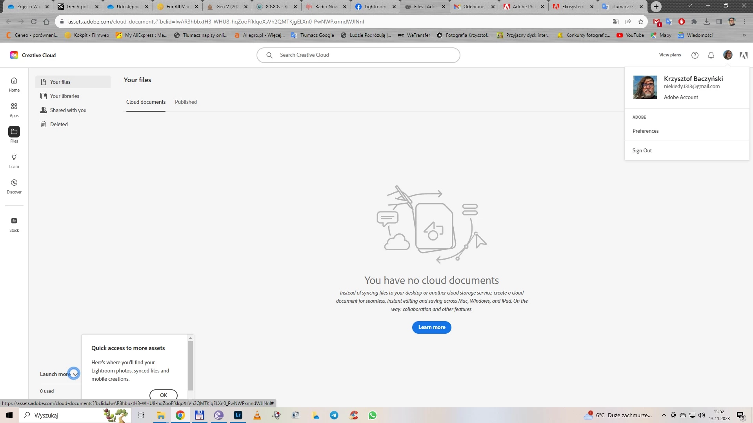Screen dimensions: 753x423
Task: Open the notifications bell icon
Action: 711,55
